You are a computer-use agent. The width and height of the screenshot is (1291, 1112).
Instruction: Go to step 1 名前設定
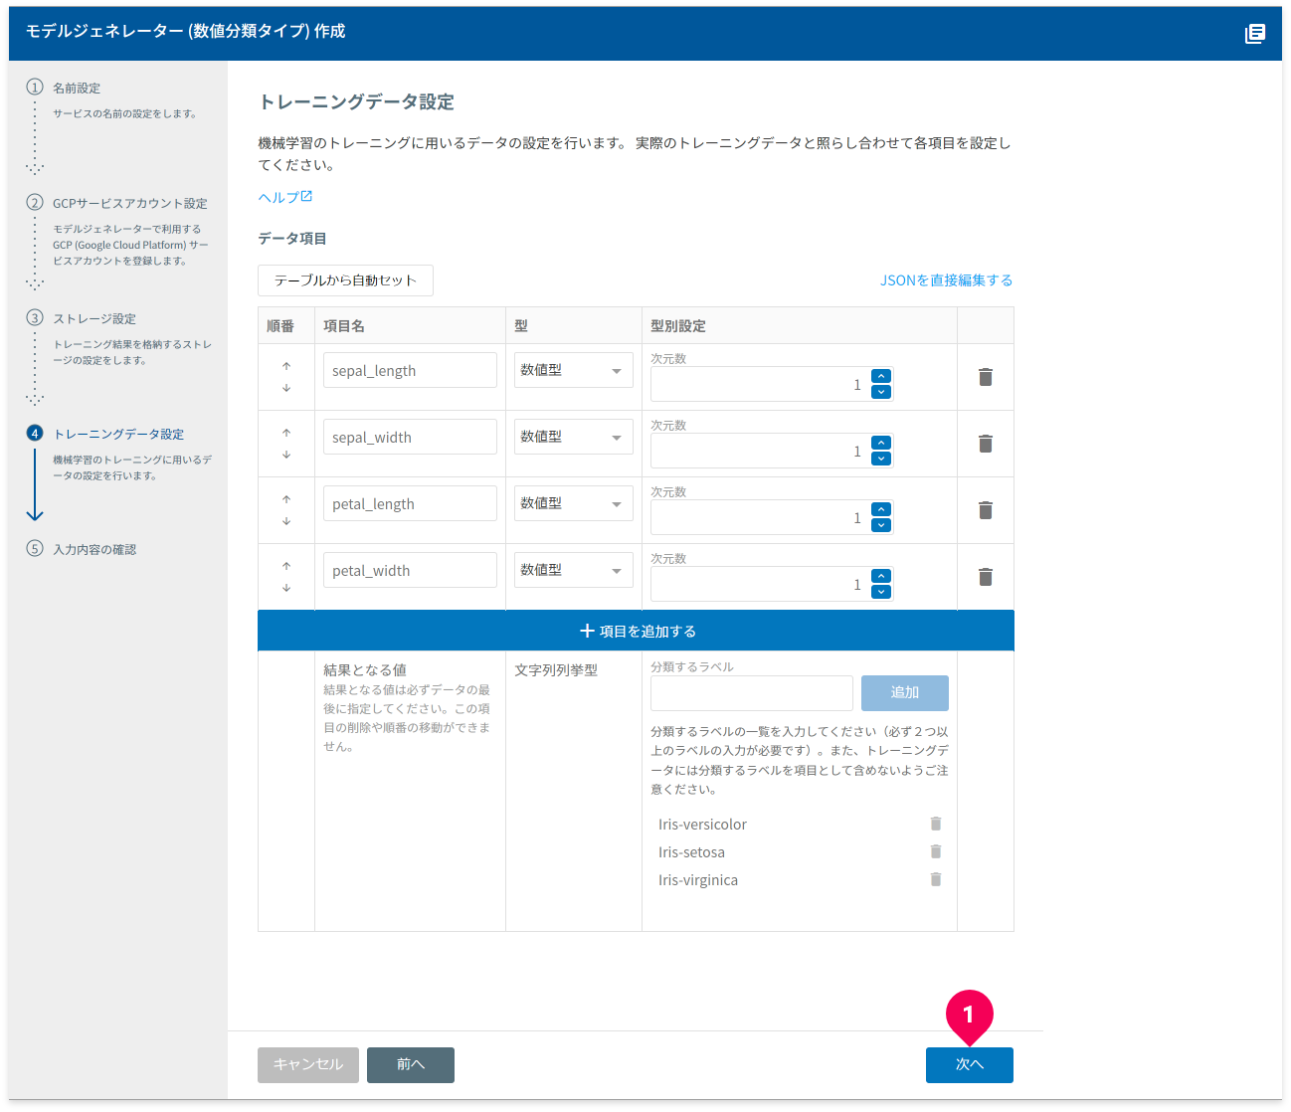pos(76,88)
